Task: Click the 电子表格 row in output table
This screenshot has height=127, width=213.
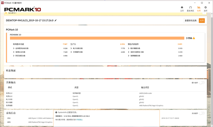Action: pos(9,99)
